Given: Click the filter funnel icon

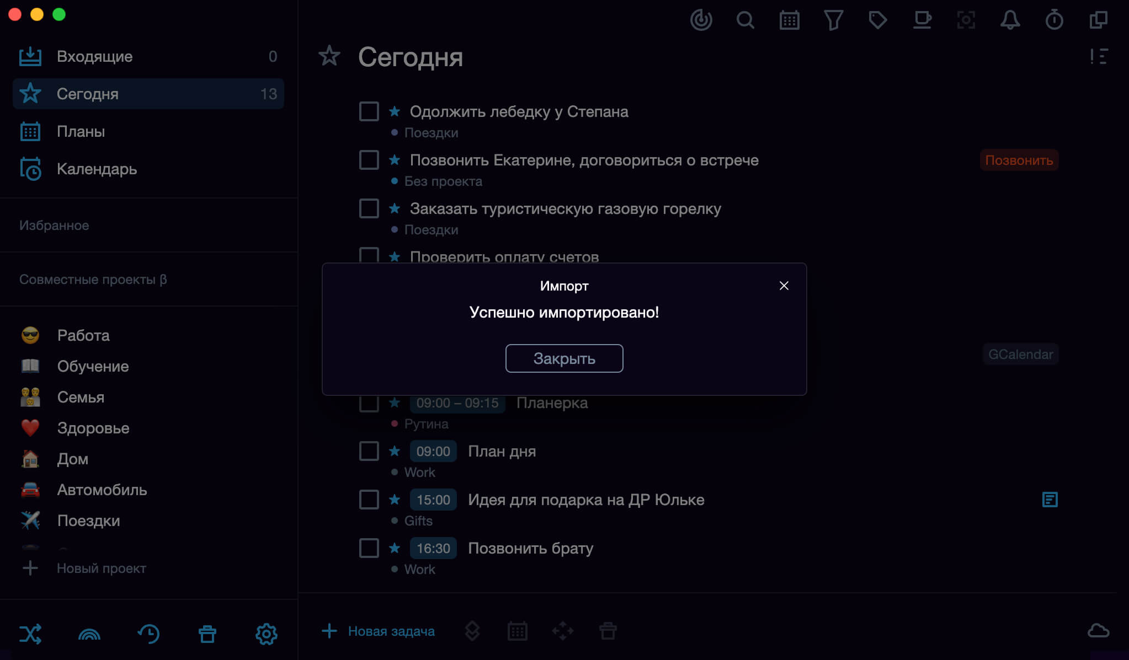Looking at the screenshot, I should (x=833, y=20).
